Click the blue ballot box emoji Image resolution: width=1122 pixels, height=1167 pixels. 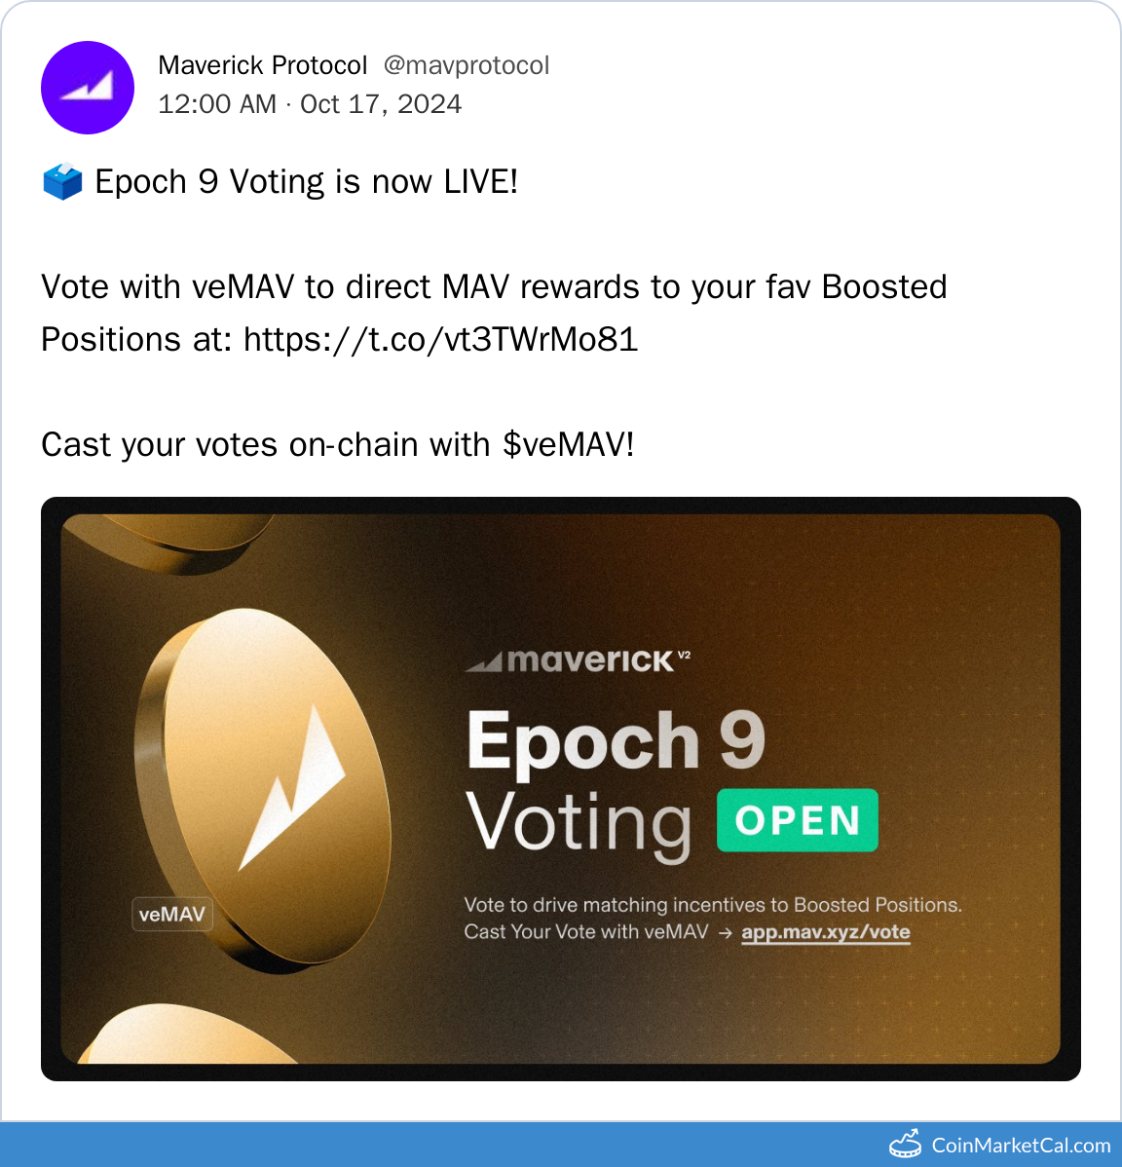coord(63,182)
